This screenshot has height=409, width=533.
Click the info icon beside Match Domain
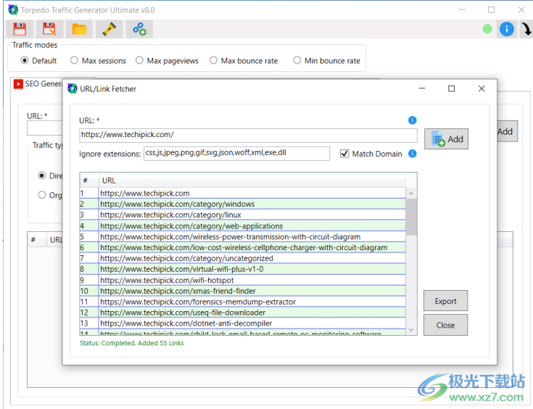pos(412,153)
